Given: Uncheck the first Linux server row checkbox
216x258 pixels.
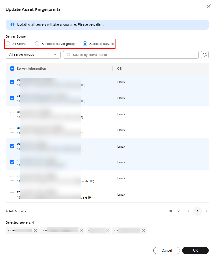Looking at the screenshot, I should 12,82.
